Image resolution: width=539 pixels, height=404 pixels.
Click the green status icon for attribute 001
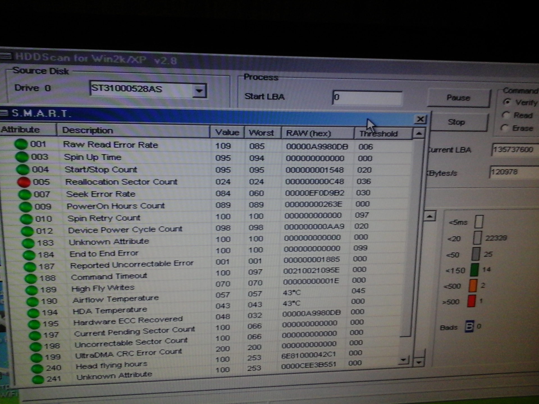click(21, 144)
